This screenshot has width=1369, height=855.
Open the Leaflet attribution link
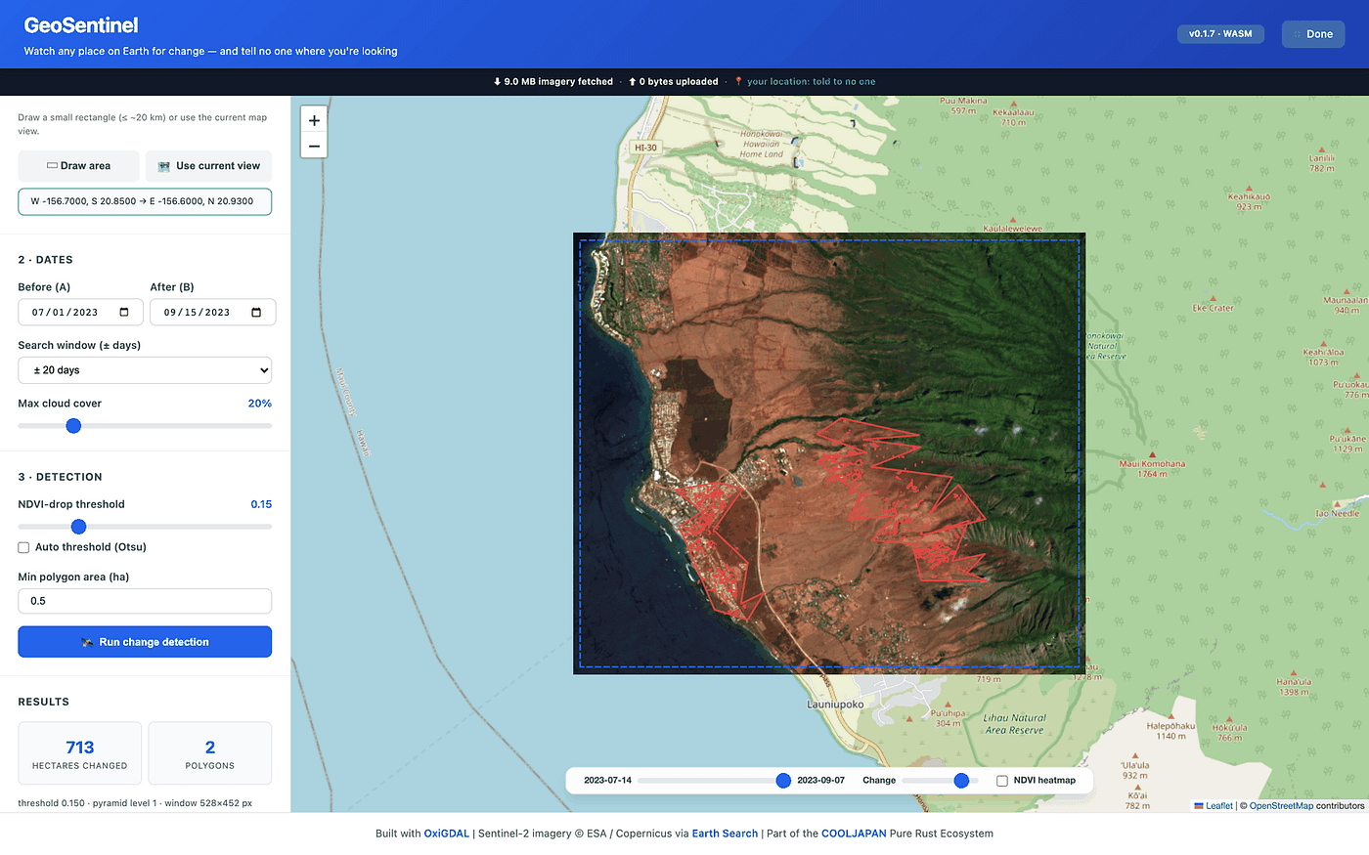[1218, 806]
